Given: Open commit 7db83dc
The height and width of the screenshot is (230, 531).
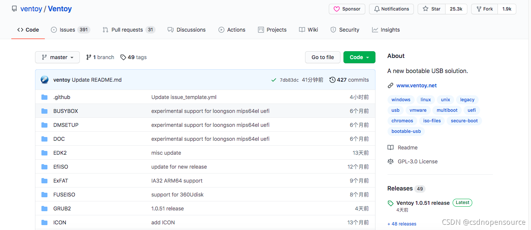Looking at the screenshot, I should (289, 80).
